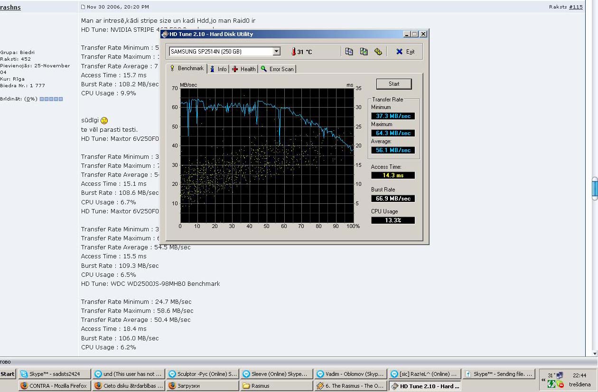Start the HD Tune benchmark
The width and height of the screenshot is (598, 392).
click(x=394, y=84)
